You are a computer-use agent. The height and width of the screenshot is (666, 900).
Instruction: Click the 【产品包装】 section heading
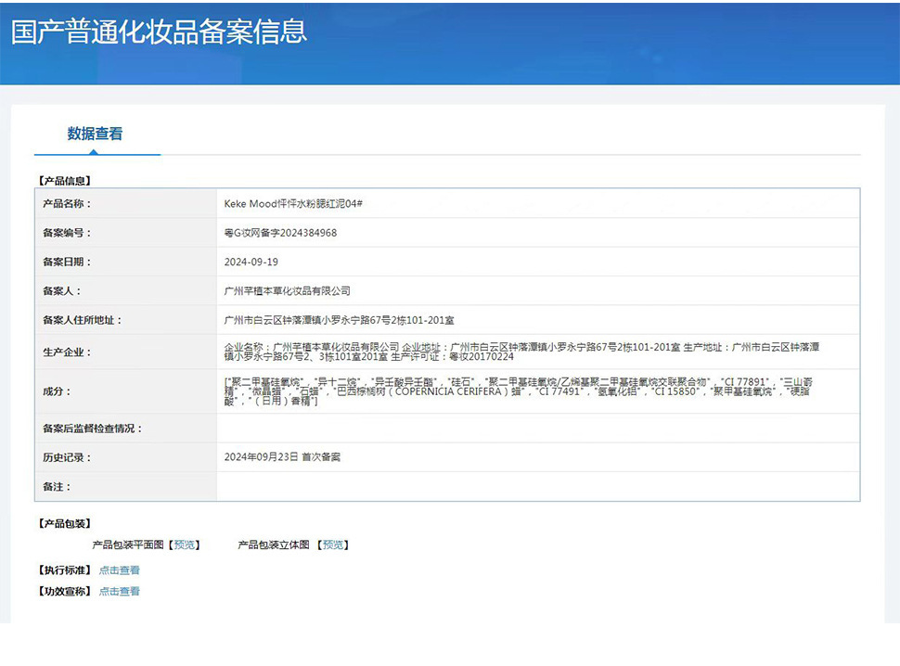pyautogui.click(x=65, y=524)
